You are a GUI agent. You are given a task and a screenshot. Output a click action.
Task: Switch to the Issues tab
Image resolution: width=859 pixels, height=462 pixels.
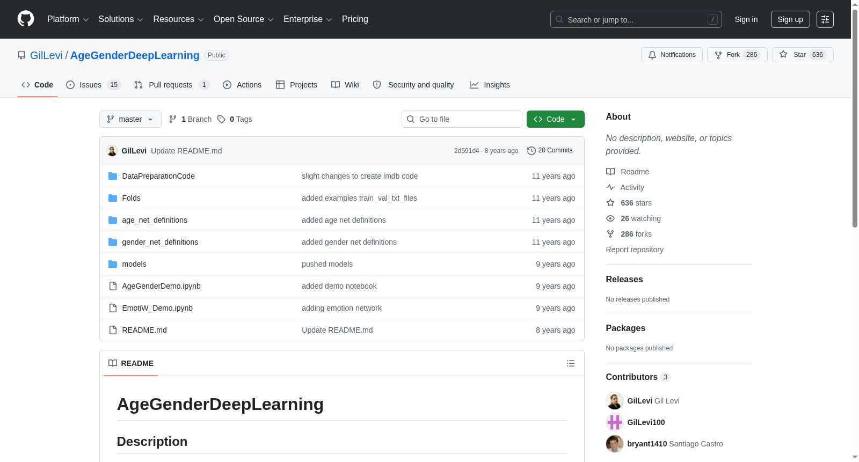93,85
